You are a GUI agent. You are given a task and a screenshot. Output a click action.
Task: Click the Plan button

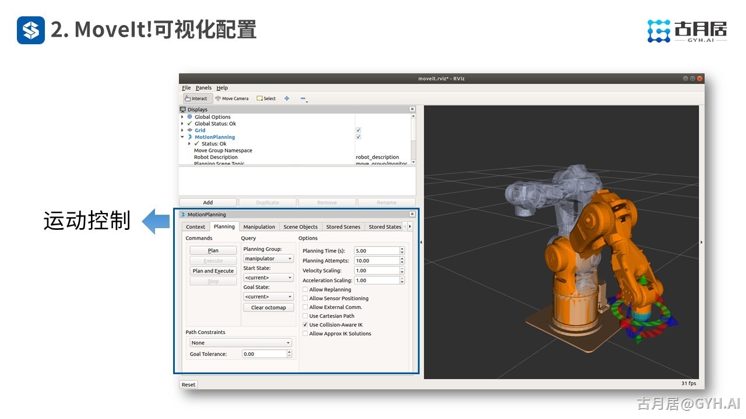coord(213,250)
